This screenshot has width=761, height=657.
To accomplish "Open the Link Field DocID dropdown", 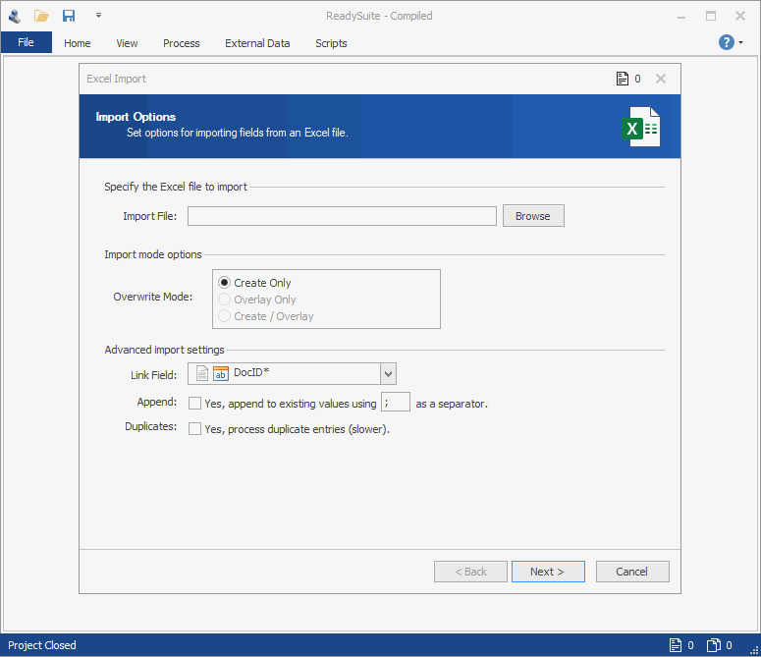I will point(388,373).
